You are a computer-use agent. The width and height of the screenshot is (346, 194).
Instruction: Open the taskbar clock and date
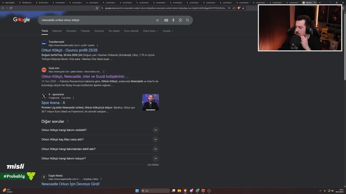coord(340,191)
